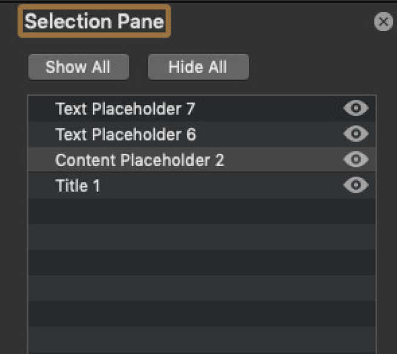Select the Text Placeholder 6 name
Viewport: 397px width, 354px height.
(x=126, y=134)
